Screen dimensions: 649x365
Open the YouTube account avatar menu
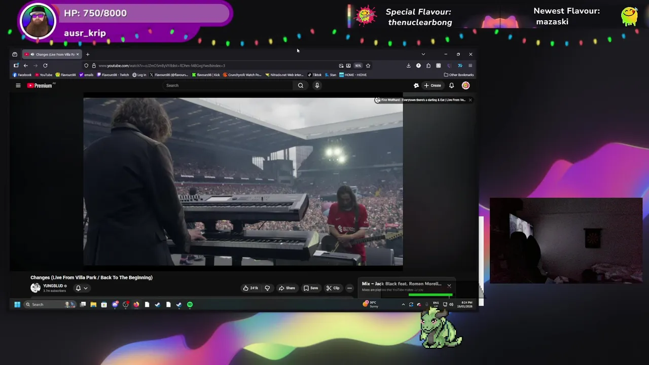465,86
